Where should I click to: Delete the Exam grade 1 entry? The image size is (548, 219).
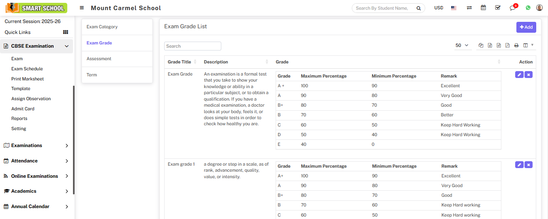[x=528, y=165]
